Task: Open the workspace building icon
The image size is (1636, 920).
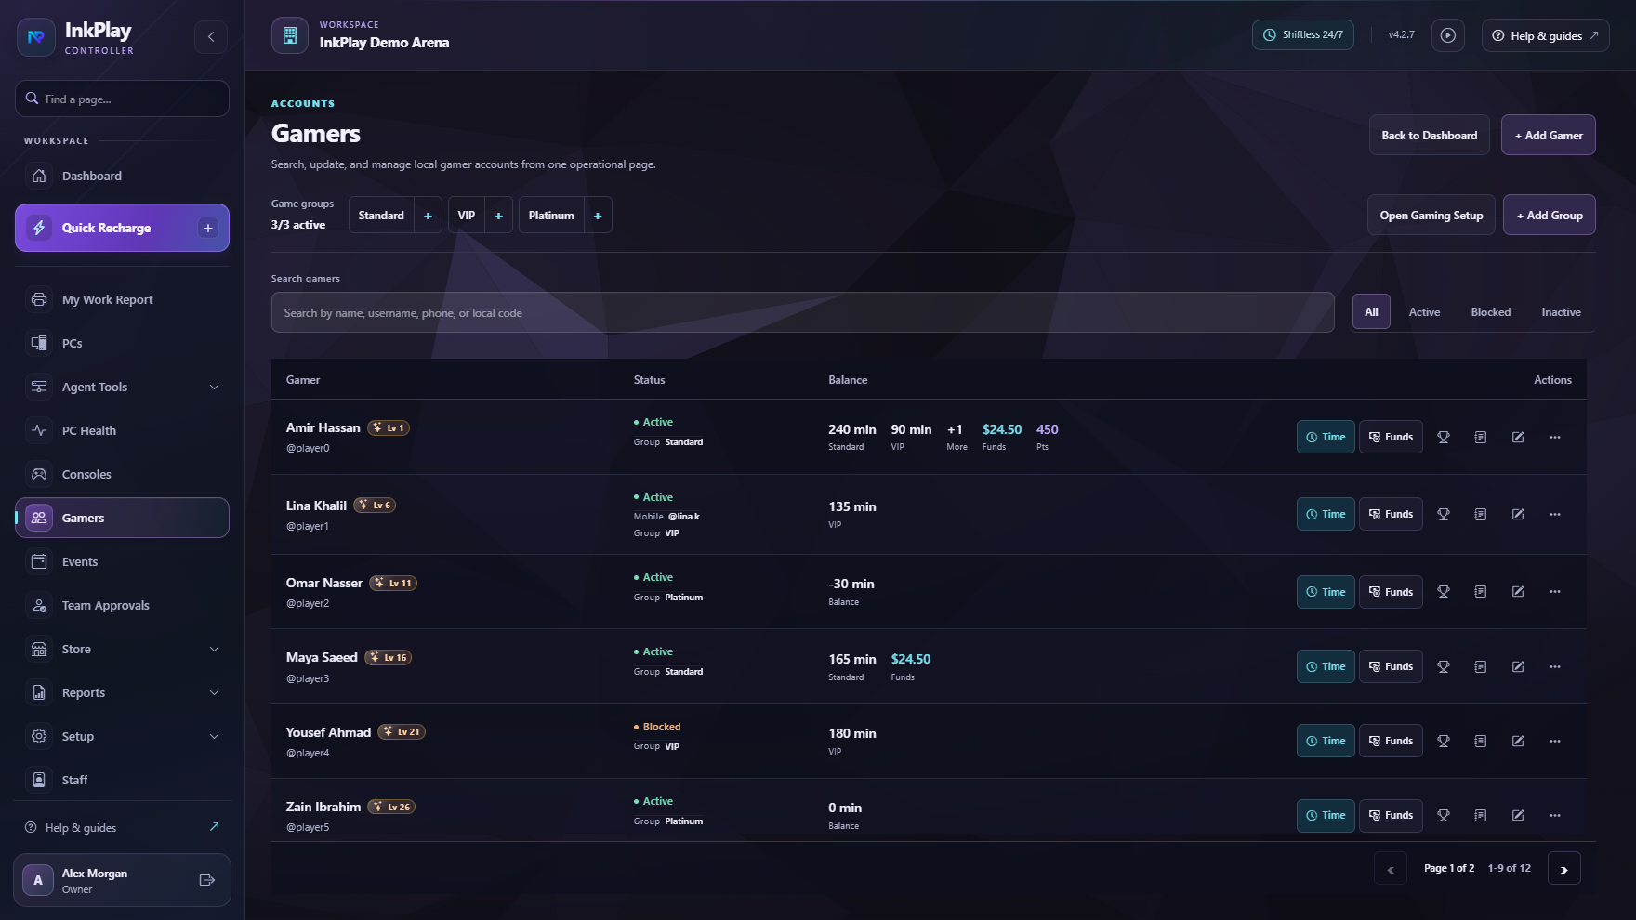Action: (290, 35)
